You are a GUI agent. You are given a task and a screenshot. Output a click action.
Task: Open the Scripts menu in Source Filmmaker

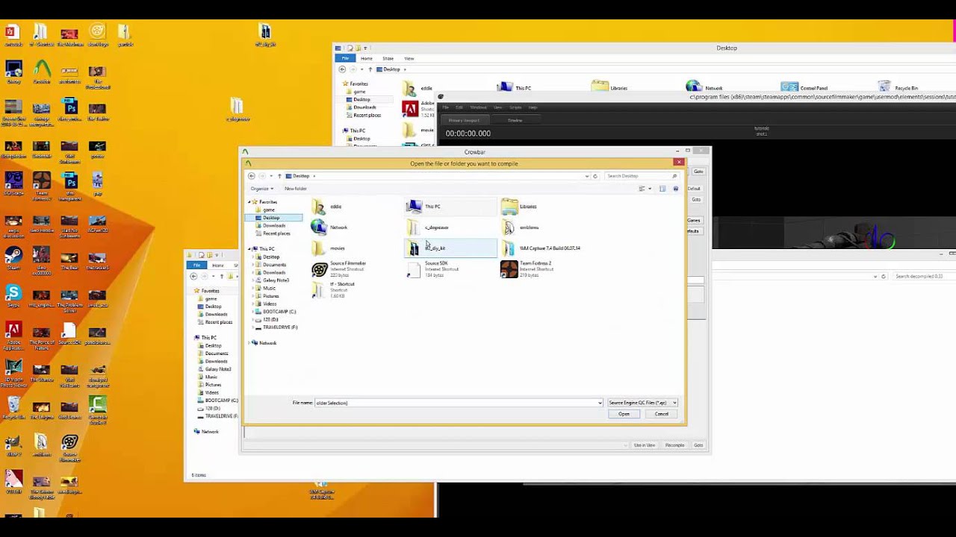pyautogui.click(x=515, y=107)
